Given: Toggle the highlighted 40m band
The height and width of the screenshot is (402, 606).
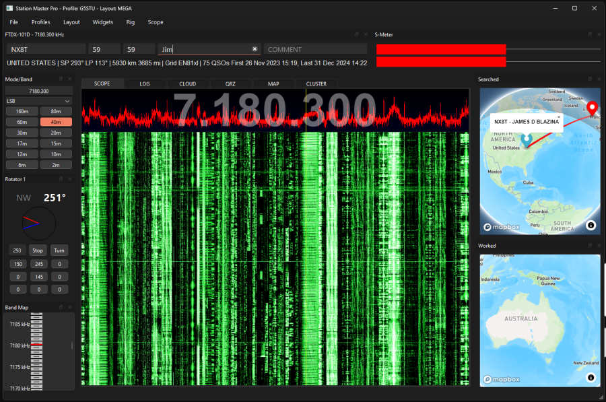Looking at the screenshot, I should pyautogui.click(x=56, y=122).
